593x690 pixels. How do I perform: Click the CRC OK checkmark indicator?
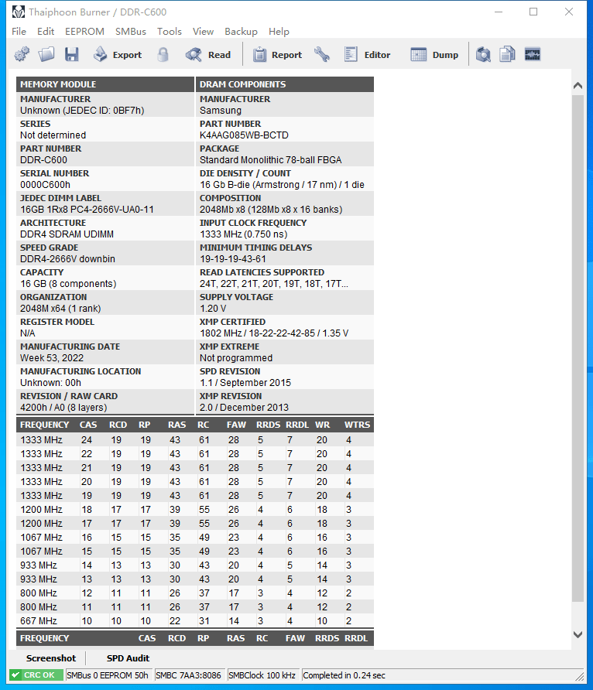(x=36, y=675)
